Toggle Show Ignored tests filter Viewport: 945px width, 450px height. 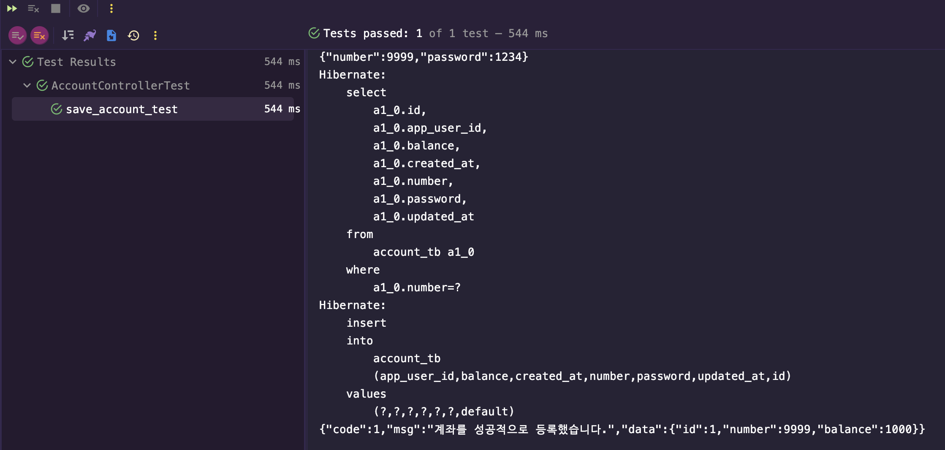39,35
